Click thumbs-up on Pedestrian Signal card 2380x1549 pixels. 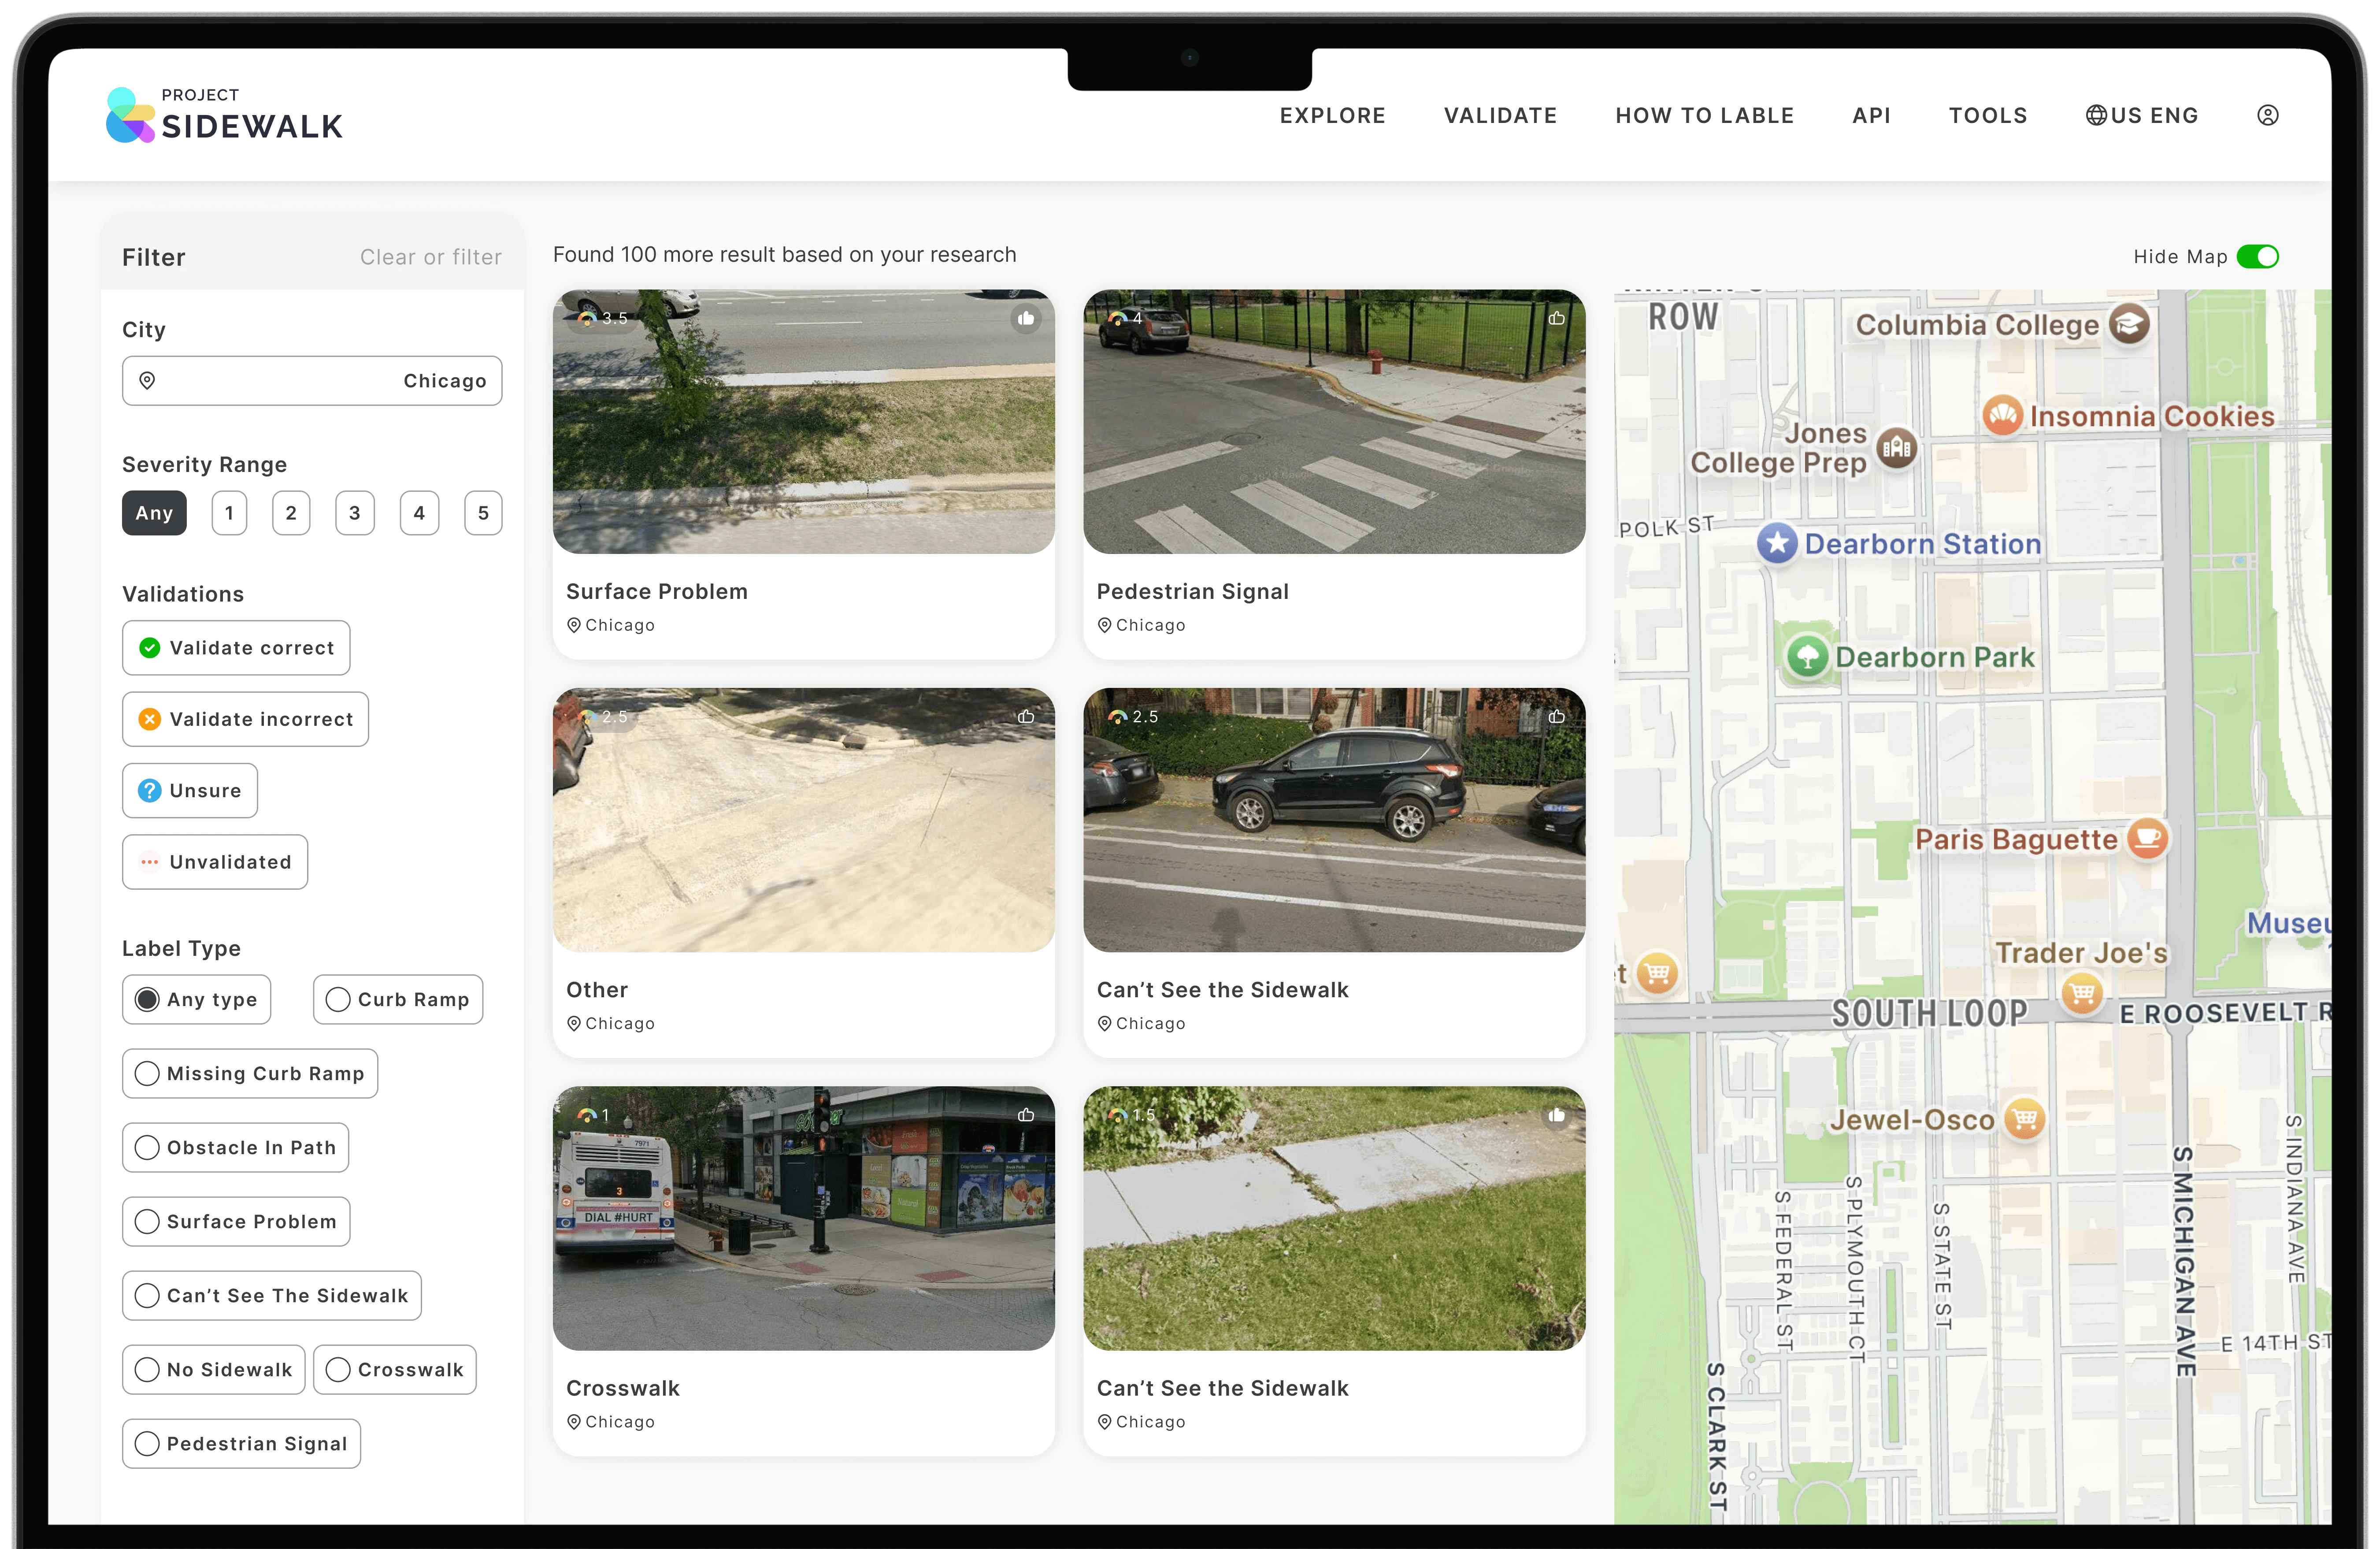coord(1556,319)
